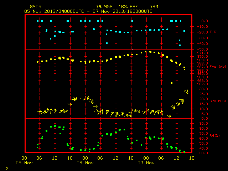Click the 74.95S latitude text

[x=104, y=7]
